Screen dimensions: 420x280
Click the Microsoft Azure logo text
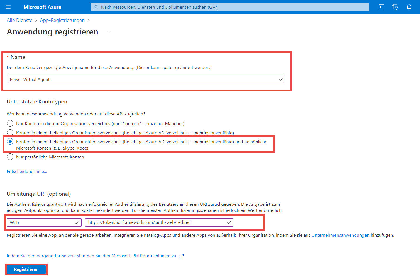42,7
